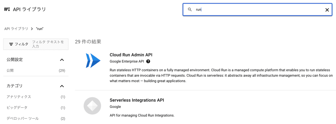Click the search magnifier icon

190,9
